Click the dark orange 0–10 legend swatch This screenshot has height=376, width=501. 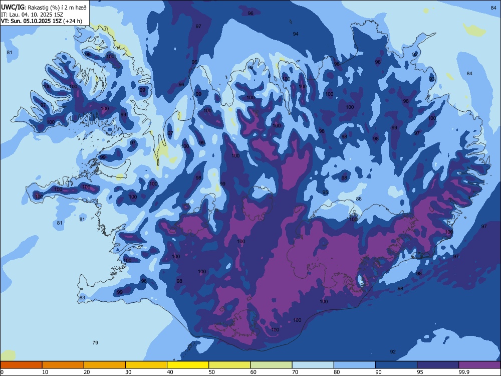point(21,365)
